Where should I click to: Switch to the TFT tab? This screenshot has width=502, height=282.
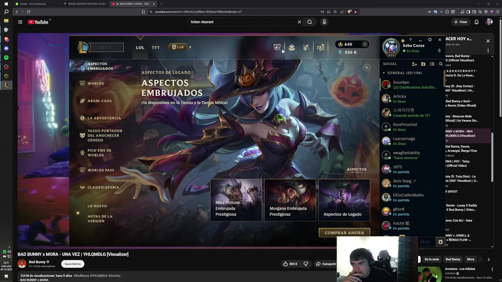[x=156, y=47]
